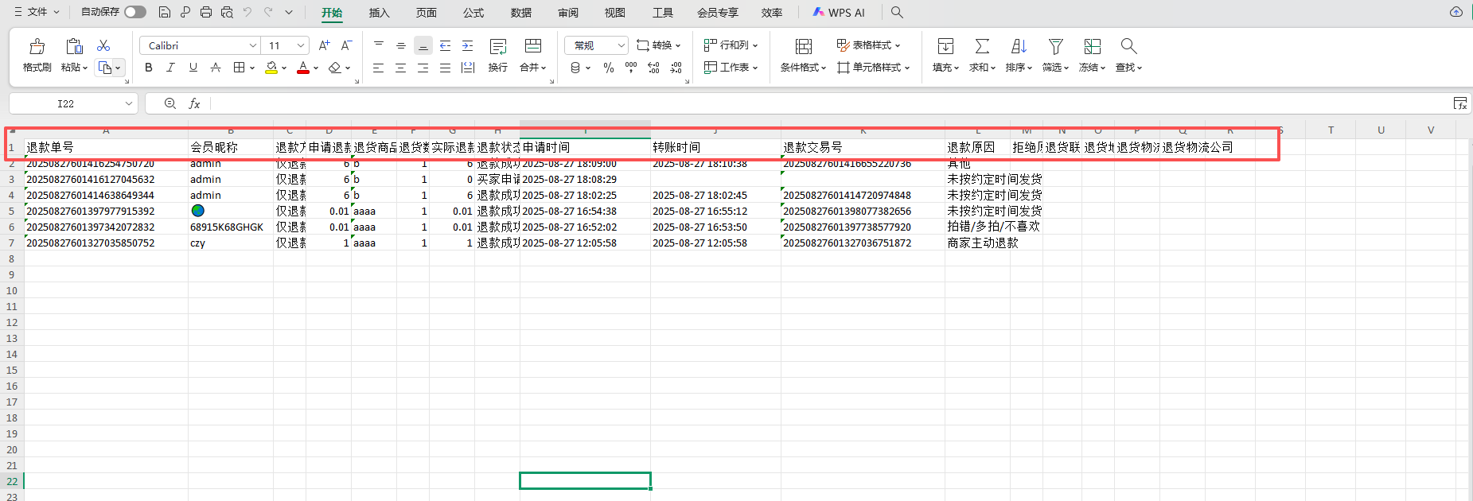The image size is (1473, 501).
Task: Click the Sort (排序) icon
Action: (x=1019, y=47)
